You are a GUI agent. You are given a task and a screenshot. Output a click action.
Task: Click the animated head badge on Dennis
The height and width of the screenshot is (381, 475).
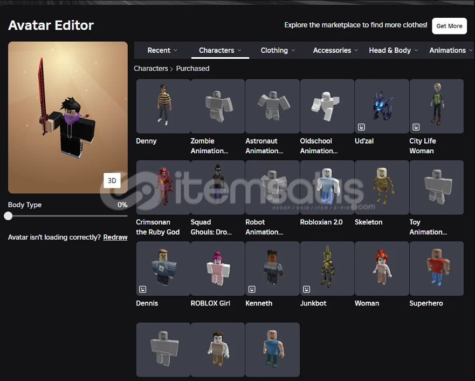pyautogui.click(x=142, y=289)
